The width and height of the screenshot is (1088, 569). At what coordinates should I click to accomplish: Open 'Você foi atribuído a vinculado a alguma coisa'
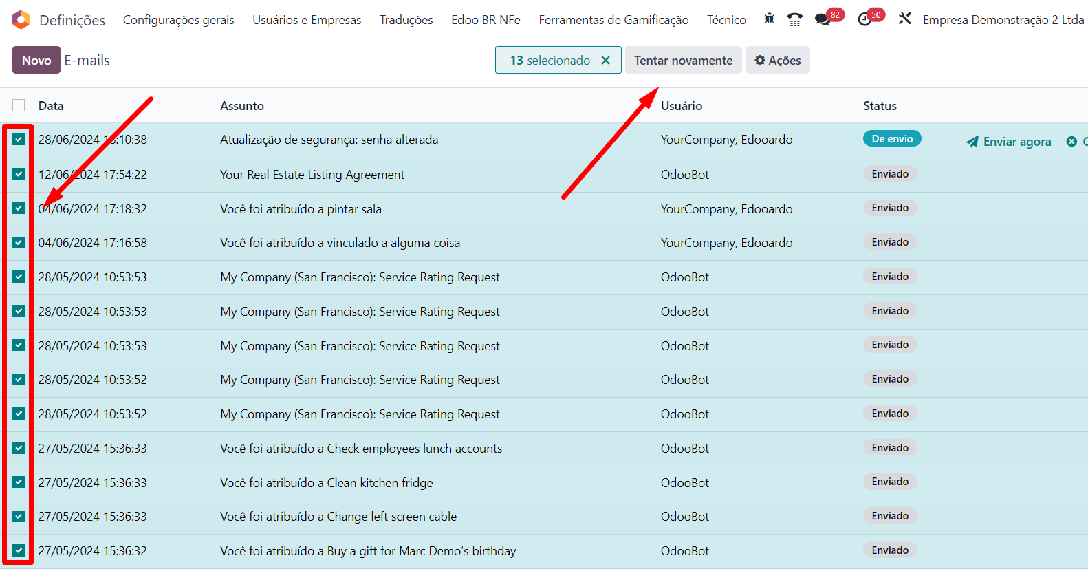(340, 243)
